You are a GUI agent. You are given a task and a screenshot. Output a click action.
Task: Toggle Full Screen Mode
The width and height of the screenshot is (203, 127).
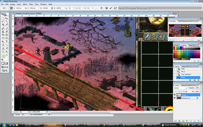[7, 67]
